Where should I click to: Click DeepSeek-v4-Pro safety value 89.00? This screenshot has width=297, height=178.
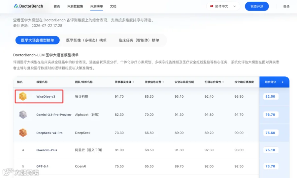(179, 133)
